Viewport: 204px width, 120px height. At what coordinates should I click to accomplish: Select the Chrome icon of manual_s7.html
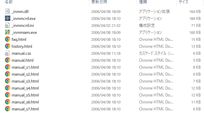[8, 109]
